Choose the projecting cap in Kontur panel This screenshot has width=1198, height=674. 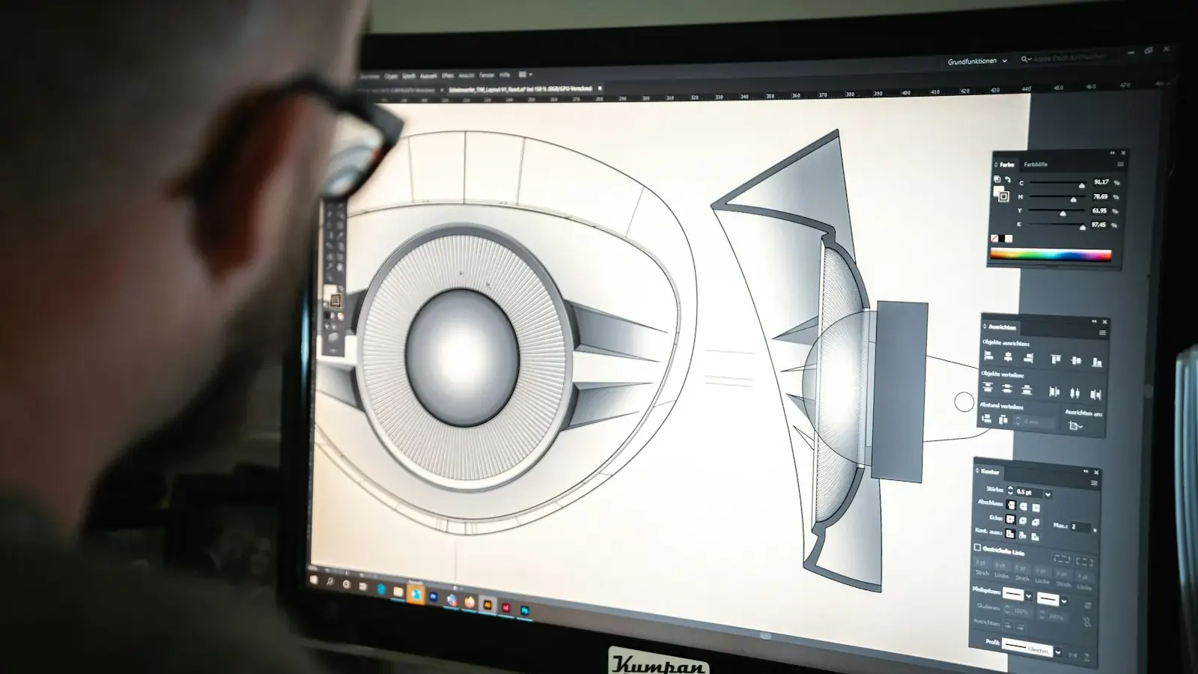coord(1036,507)
